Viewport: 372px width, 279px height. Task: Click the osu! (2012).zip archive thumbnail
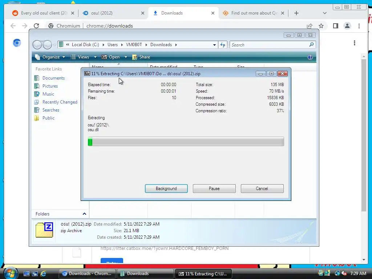tap(44, 230)
